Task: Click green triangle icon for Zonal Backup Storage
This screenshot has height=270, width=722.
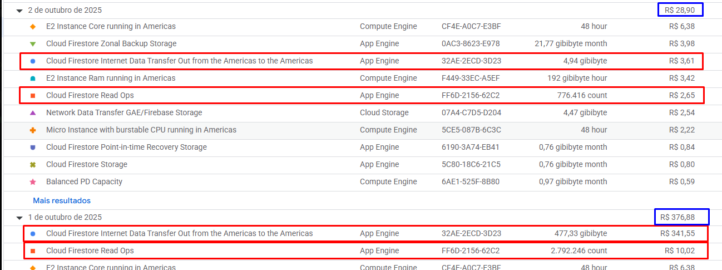Action: click(33, 44)
